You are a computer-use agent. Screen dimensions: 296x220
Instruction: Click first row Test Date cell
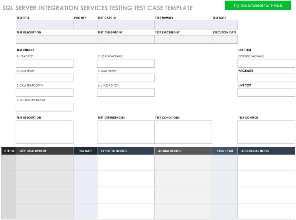[85, 163]
